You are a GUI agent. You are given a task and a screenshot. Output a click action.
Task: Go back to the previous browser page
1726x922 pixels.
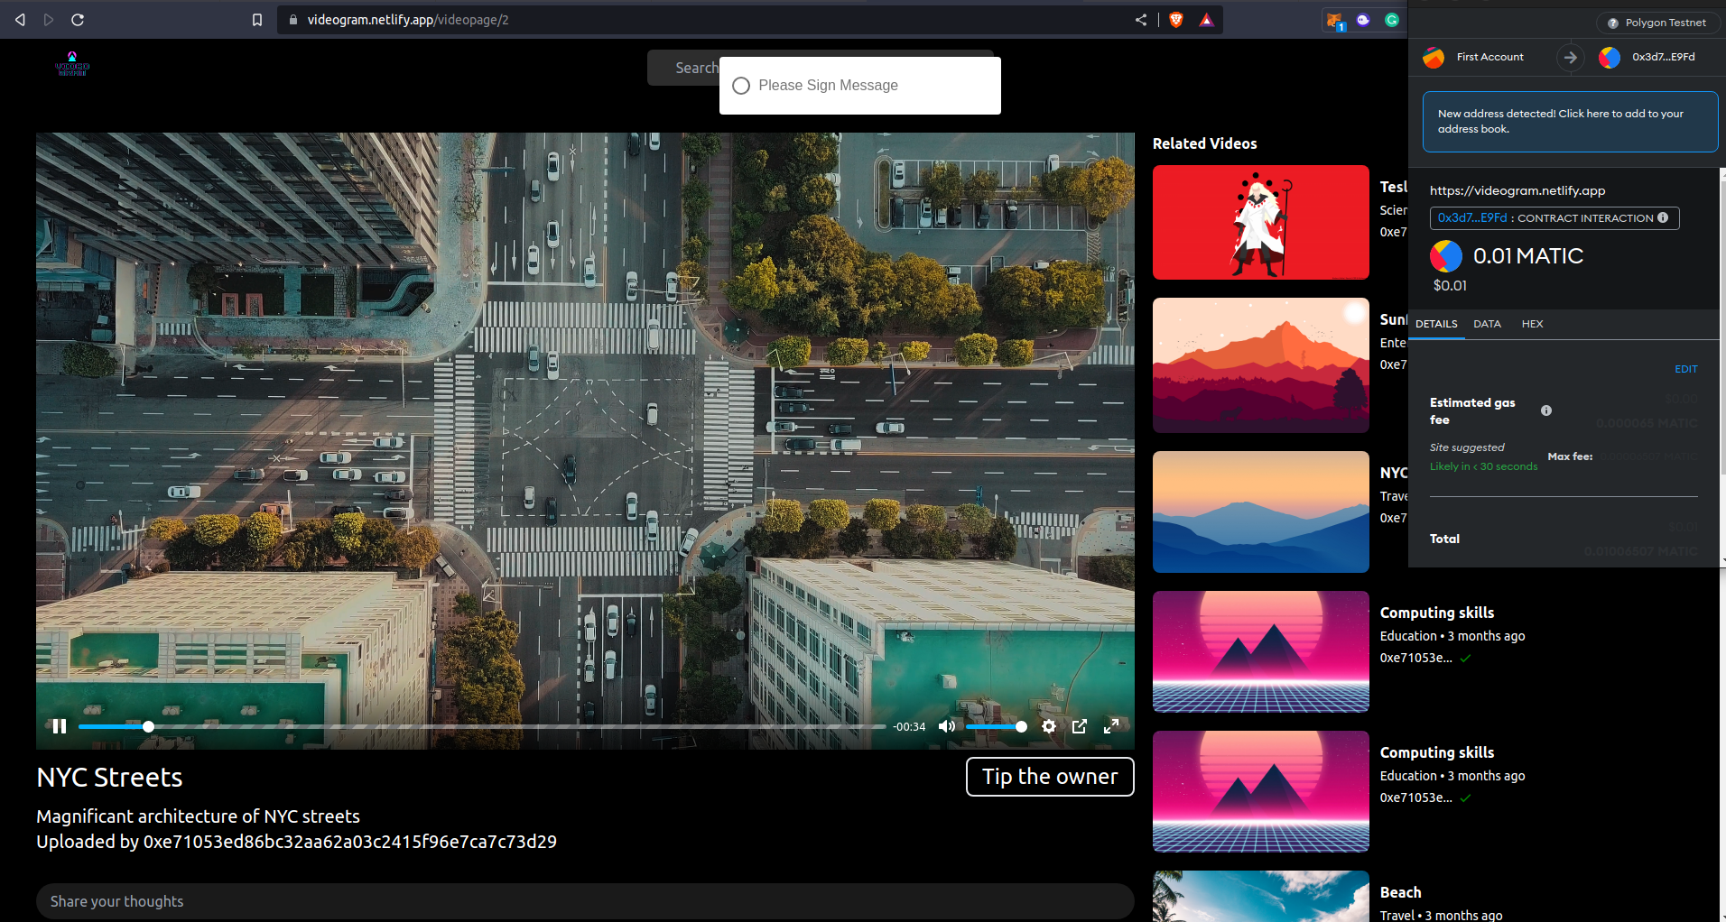coord(20,19)
